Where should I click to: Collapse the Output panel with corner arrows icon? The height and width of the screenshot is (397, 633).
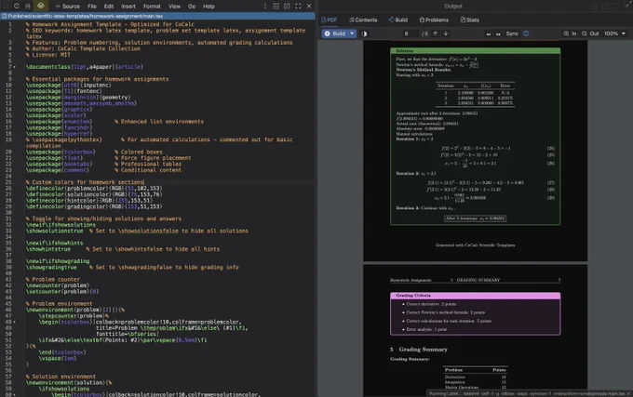(x=627, y=6)
